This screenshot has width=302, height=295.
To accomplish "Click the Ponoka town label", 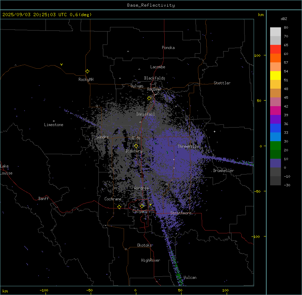I will click(x=168, y=48).
